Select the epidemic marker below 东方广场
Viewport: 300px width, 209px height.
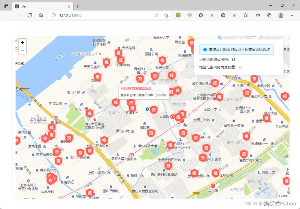coord(90,113)
